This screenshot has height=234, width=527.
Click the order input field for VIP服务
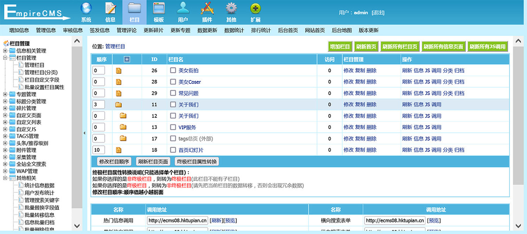pos(98,127)
